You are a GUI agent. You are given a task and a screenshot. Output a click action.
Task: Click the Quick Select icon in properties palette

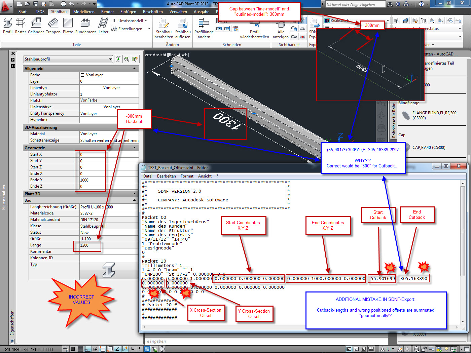click(x=135, y=59)
